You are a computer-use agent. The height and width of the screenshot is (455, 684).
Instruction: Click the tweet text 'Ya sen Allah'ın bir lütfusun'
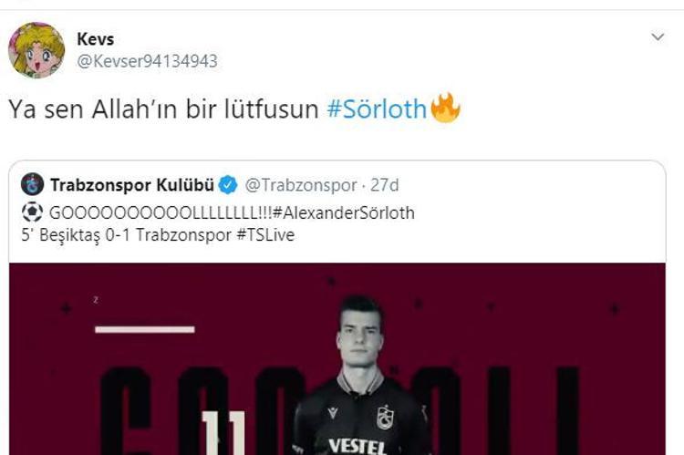coord(163,109)
